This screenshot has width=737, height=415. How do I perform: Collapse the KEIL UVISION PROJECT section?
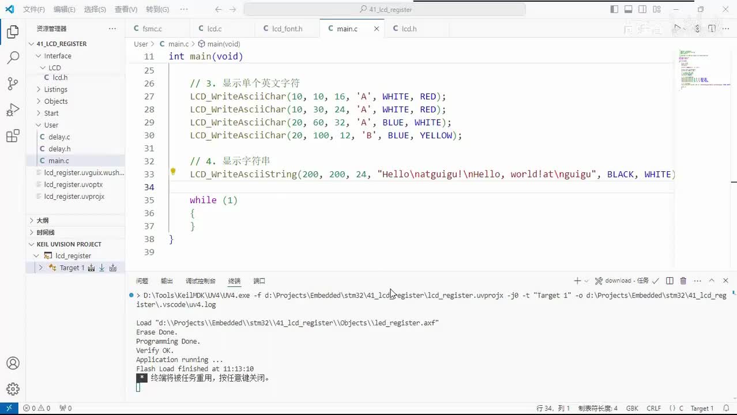tap(69, 244)
